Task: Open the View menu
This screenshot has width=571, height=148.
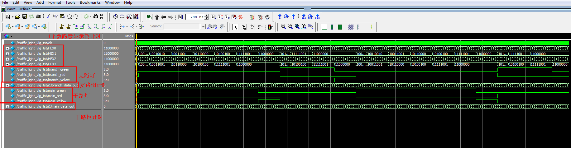Action: click(28, 2)
